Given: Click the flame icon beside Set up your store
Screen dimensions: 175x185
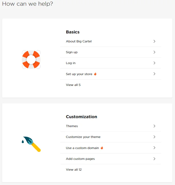Looking at the screenshot, I should pos(95,74).
